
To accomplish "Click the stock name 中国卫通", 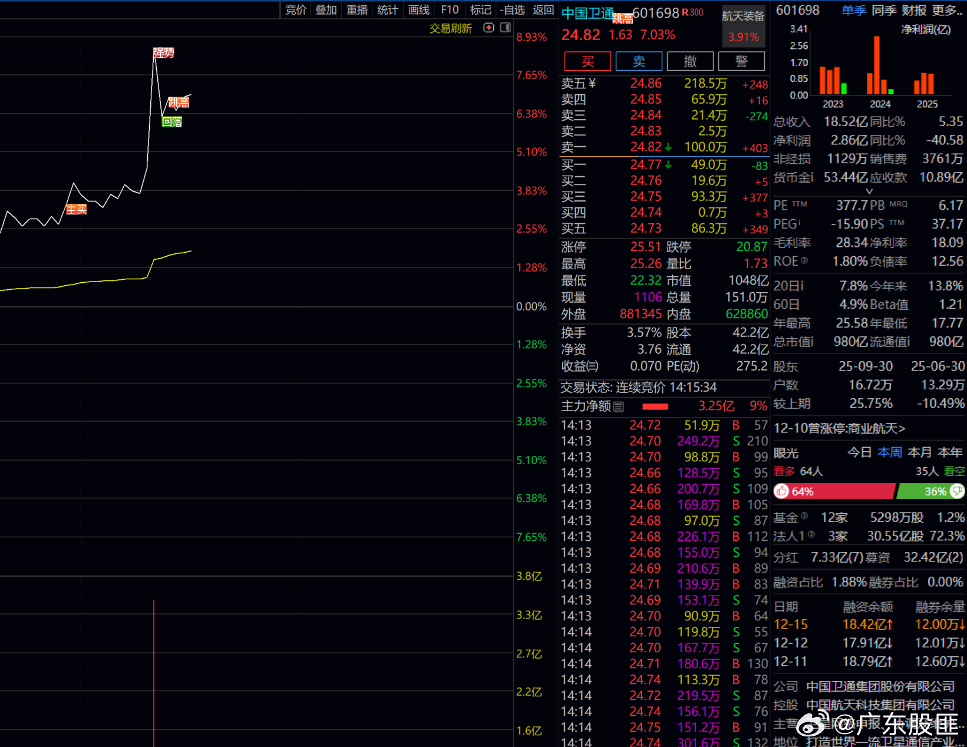I will (588, 14).
